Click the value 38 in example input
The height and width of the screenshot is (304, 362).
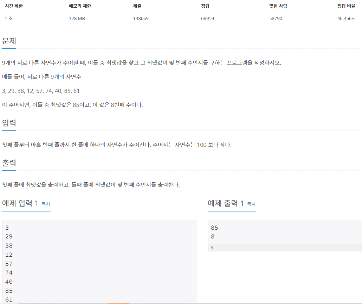point(9,246)
